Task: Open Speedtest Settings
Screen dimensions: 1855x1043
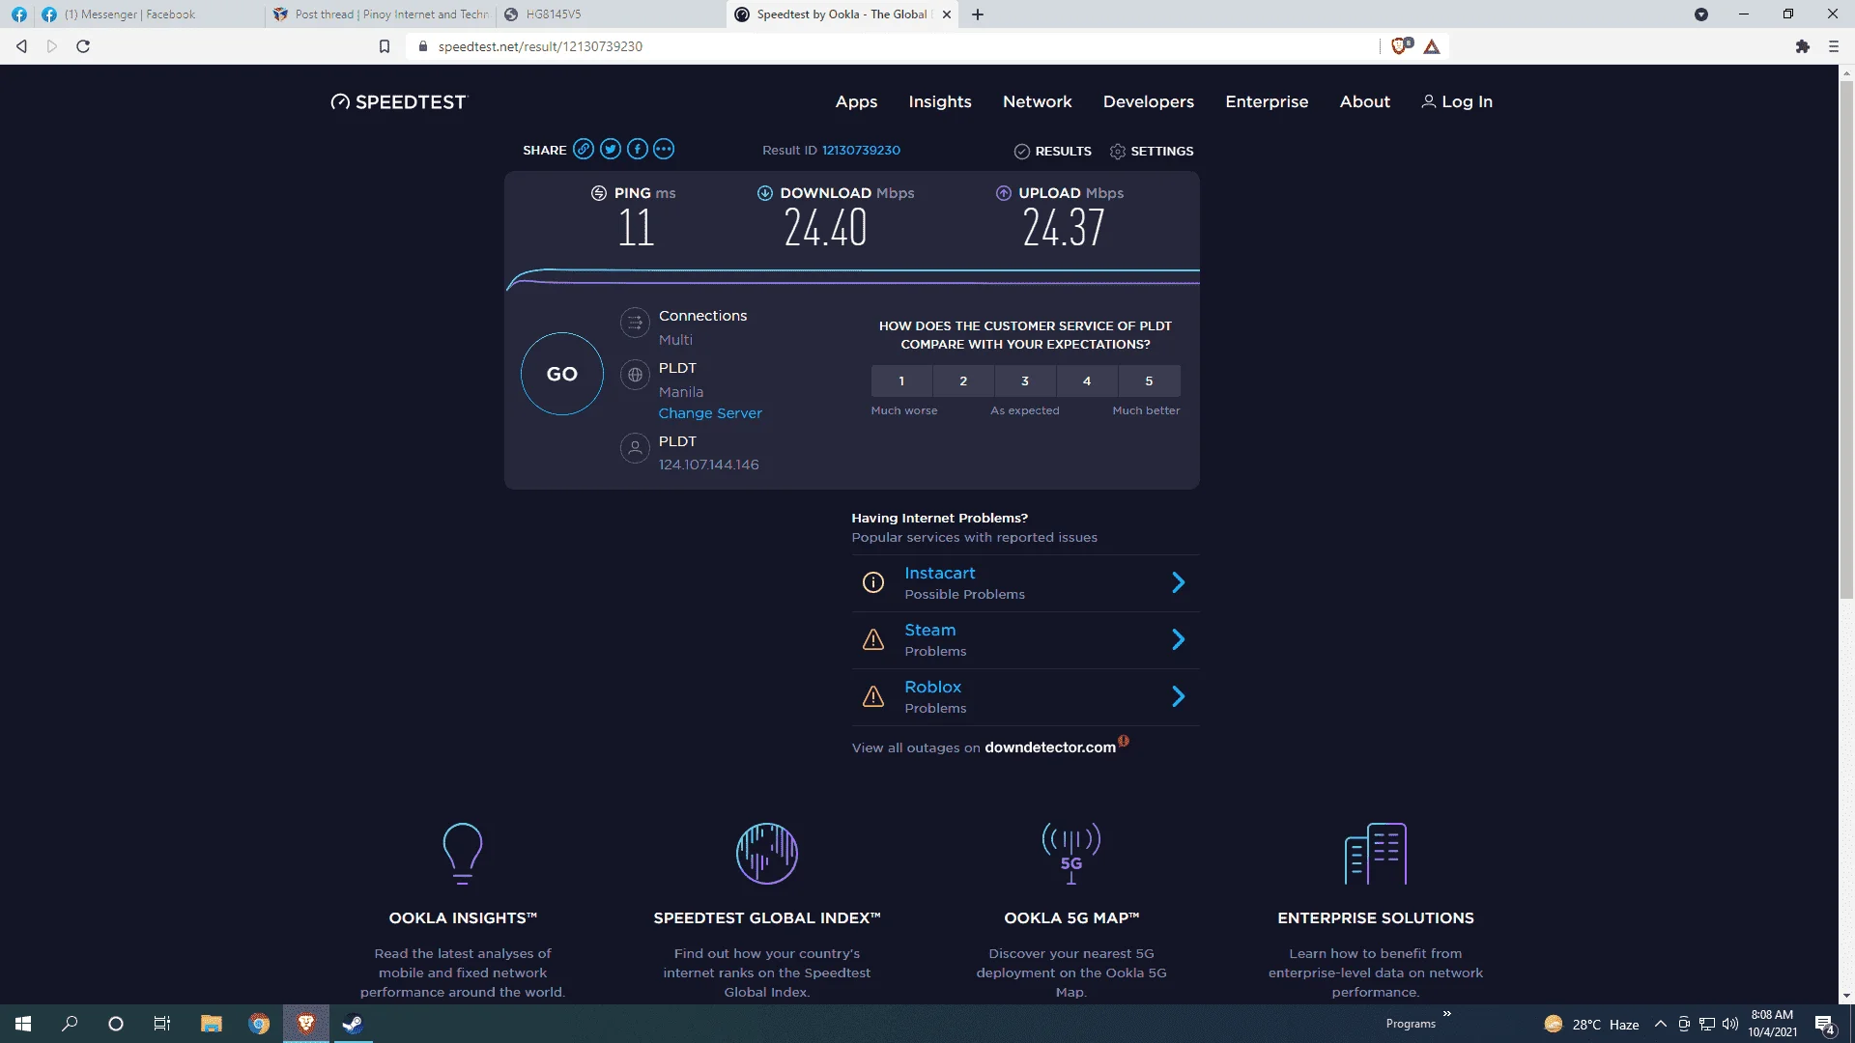Action: (x=1152, y=152)
